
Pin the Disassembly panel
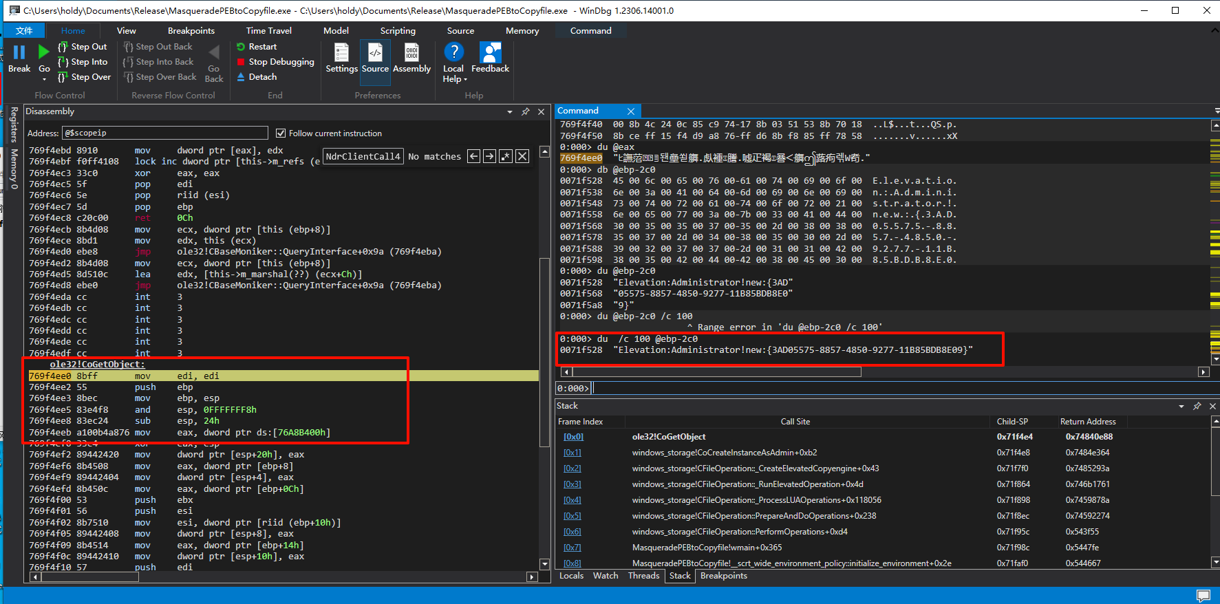click(x=526, y=111)
